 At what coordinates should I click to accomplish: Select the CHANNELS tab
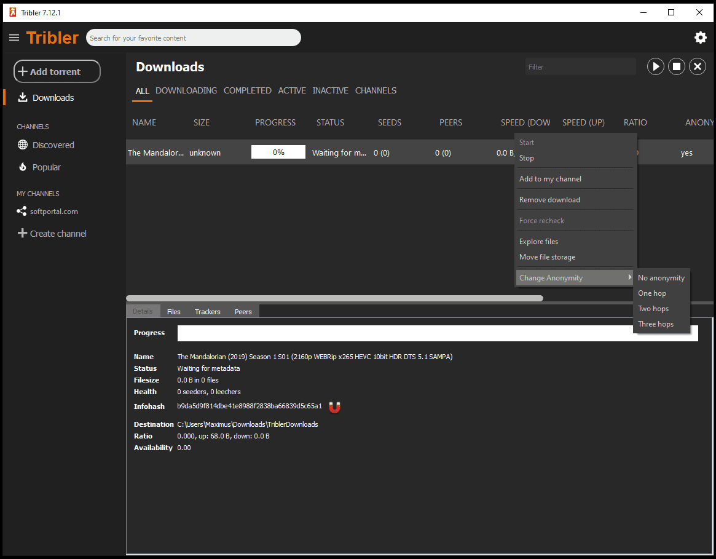(376, 90)
